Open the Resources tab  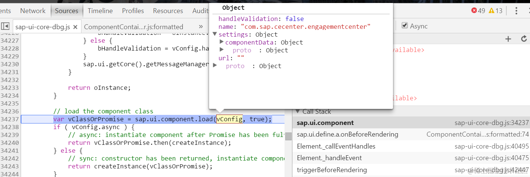point(169,11)
